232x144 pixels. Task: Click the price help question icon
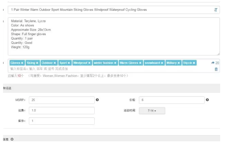[207, 100]
